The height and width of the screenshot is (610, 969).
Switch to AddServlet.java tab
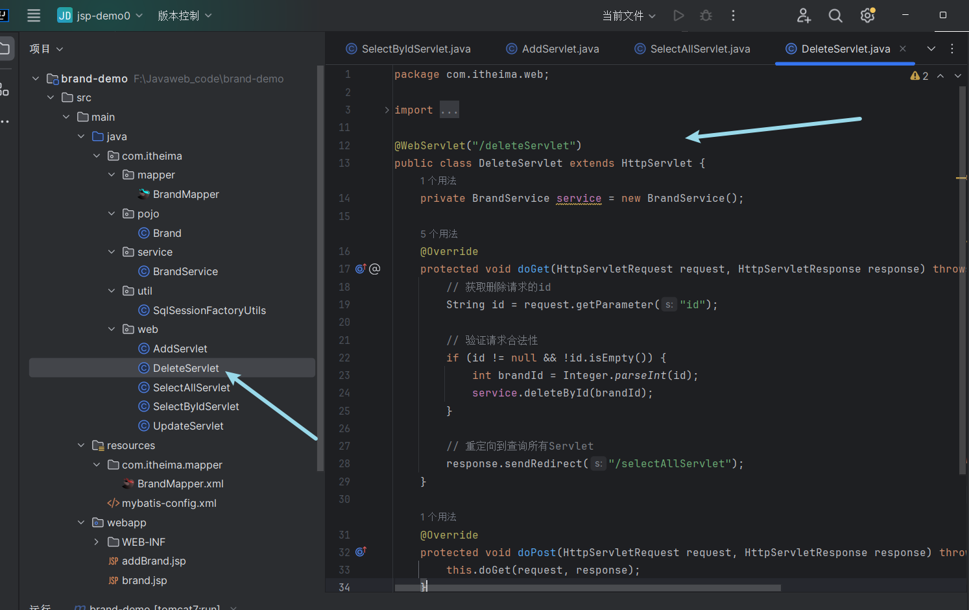click(x=553, y=49)
